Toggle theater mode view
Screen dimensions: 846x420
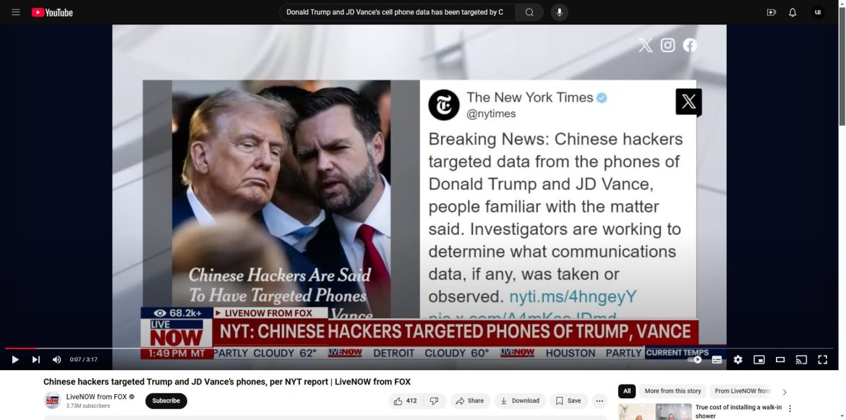pos(780,359)
